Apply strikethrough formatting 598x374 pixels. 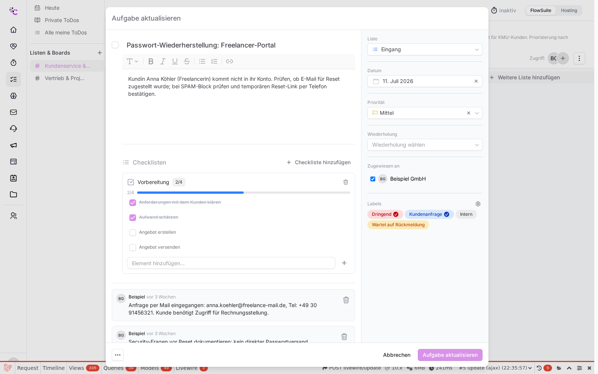tap(187, 61)
